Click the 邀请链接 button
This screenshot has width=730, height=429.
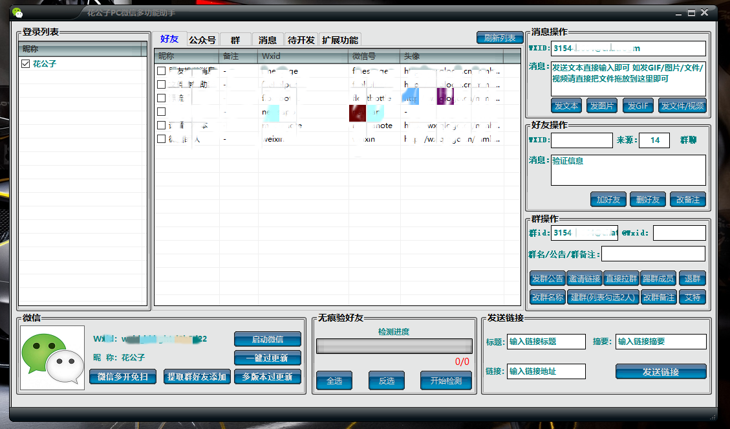[x=585, y=278]
